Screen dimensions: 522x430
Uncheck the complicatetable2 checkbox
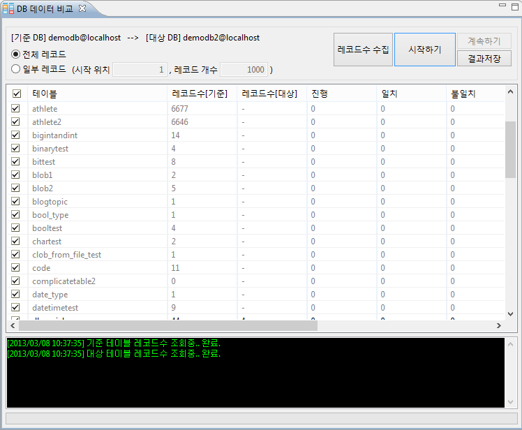click(x=15, y=281)
